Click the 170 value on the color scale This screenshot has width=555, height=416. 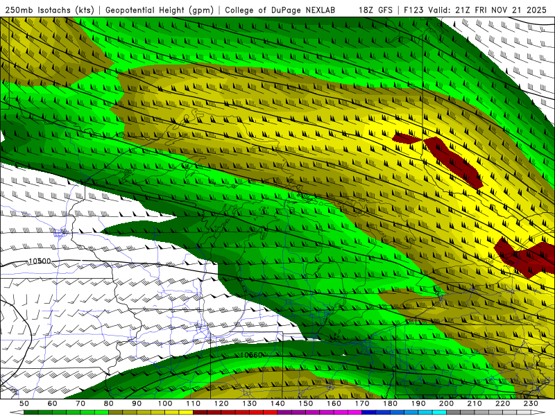pyautogui.click(x=362, y=404)
